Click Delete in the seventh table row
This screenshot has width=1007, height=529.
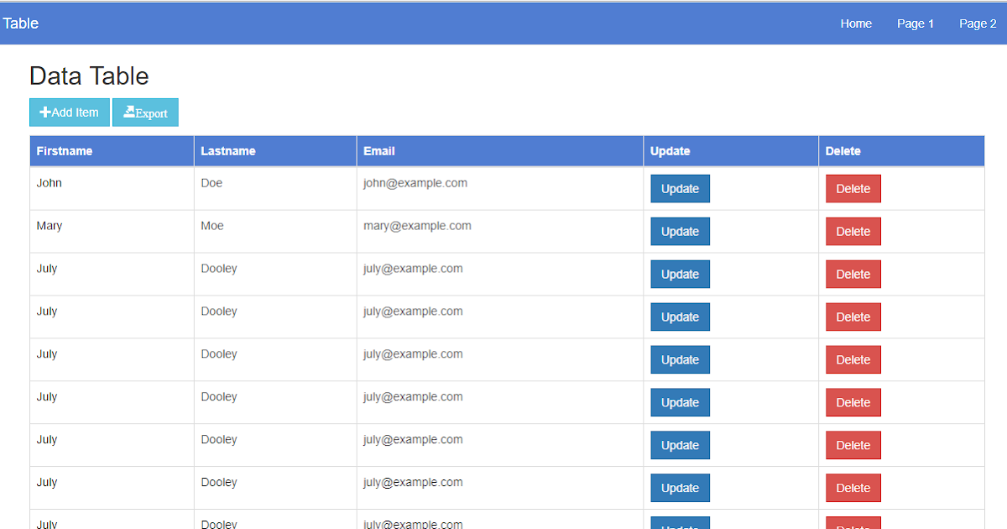click(x=853, y=445)
